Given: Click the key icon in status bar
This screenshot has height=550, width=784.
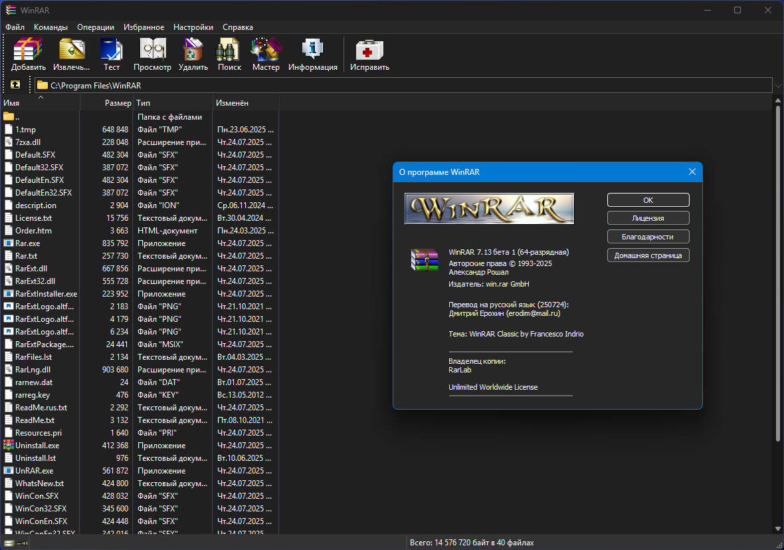Looking at the screenshot, I should [23, 543].
